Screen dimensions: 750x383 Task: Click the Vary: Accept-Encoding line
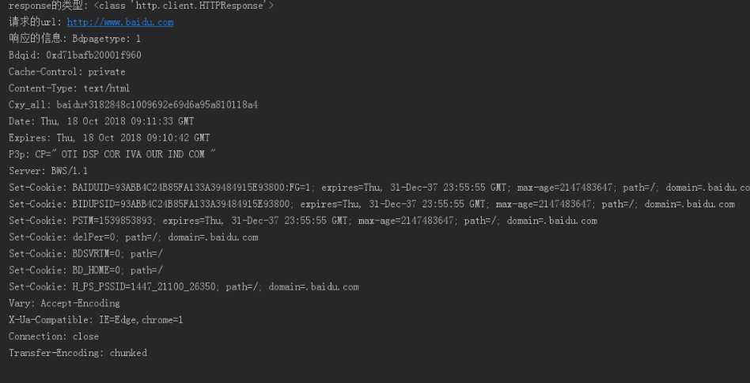click(x=64, y=303)
